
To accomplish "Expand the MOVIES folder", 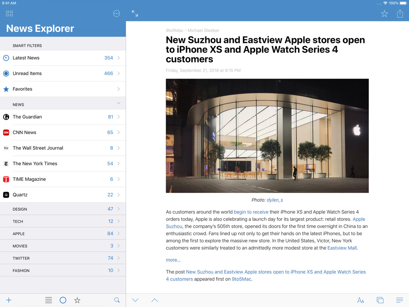I will click(x=63, y=246).
